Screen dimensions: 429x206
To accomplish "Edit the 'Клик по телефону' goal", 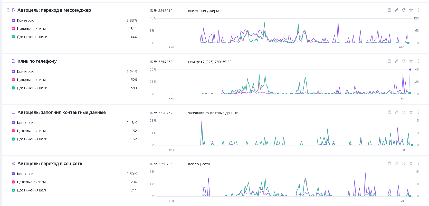I will 397,61.
